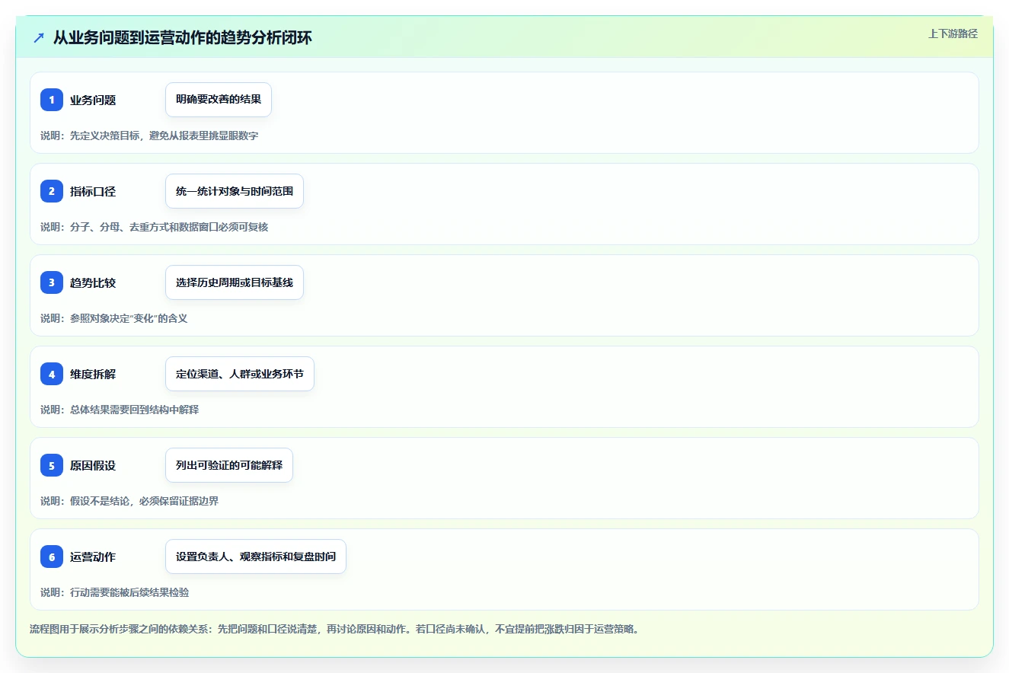Click step number 3 badge for 趋势比较

52,282
